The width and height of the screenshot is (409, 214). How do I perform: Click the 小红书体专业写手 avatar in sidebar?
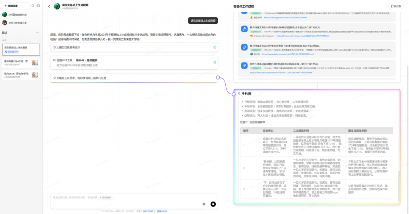click(5, 23)
